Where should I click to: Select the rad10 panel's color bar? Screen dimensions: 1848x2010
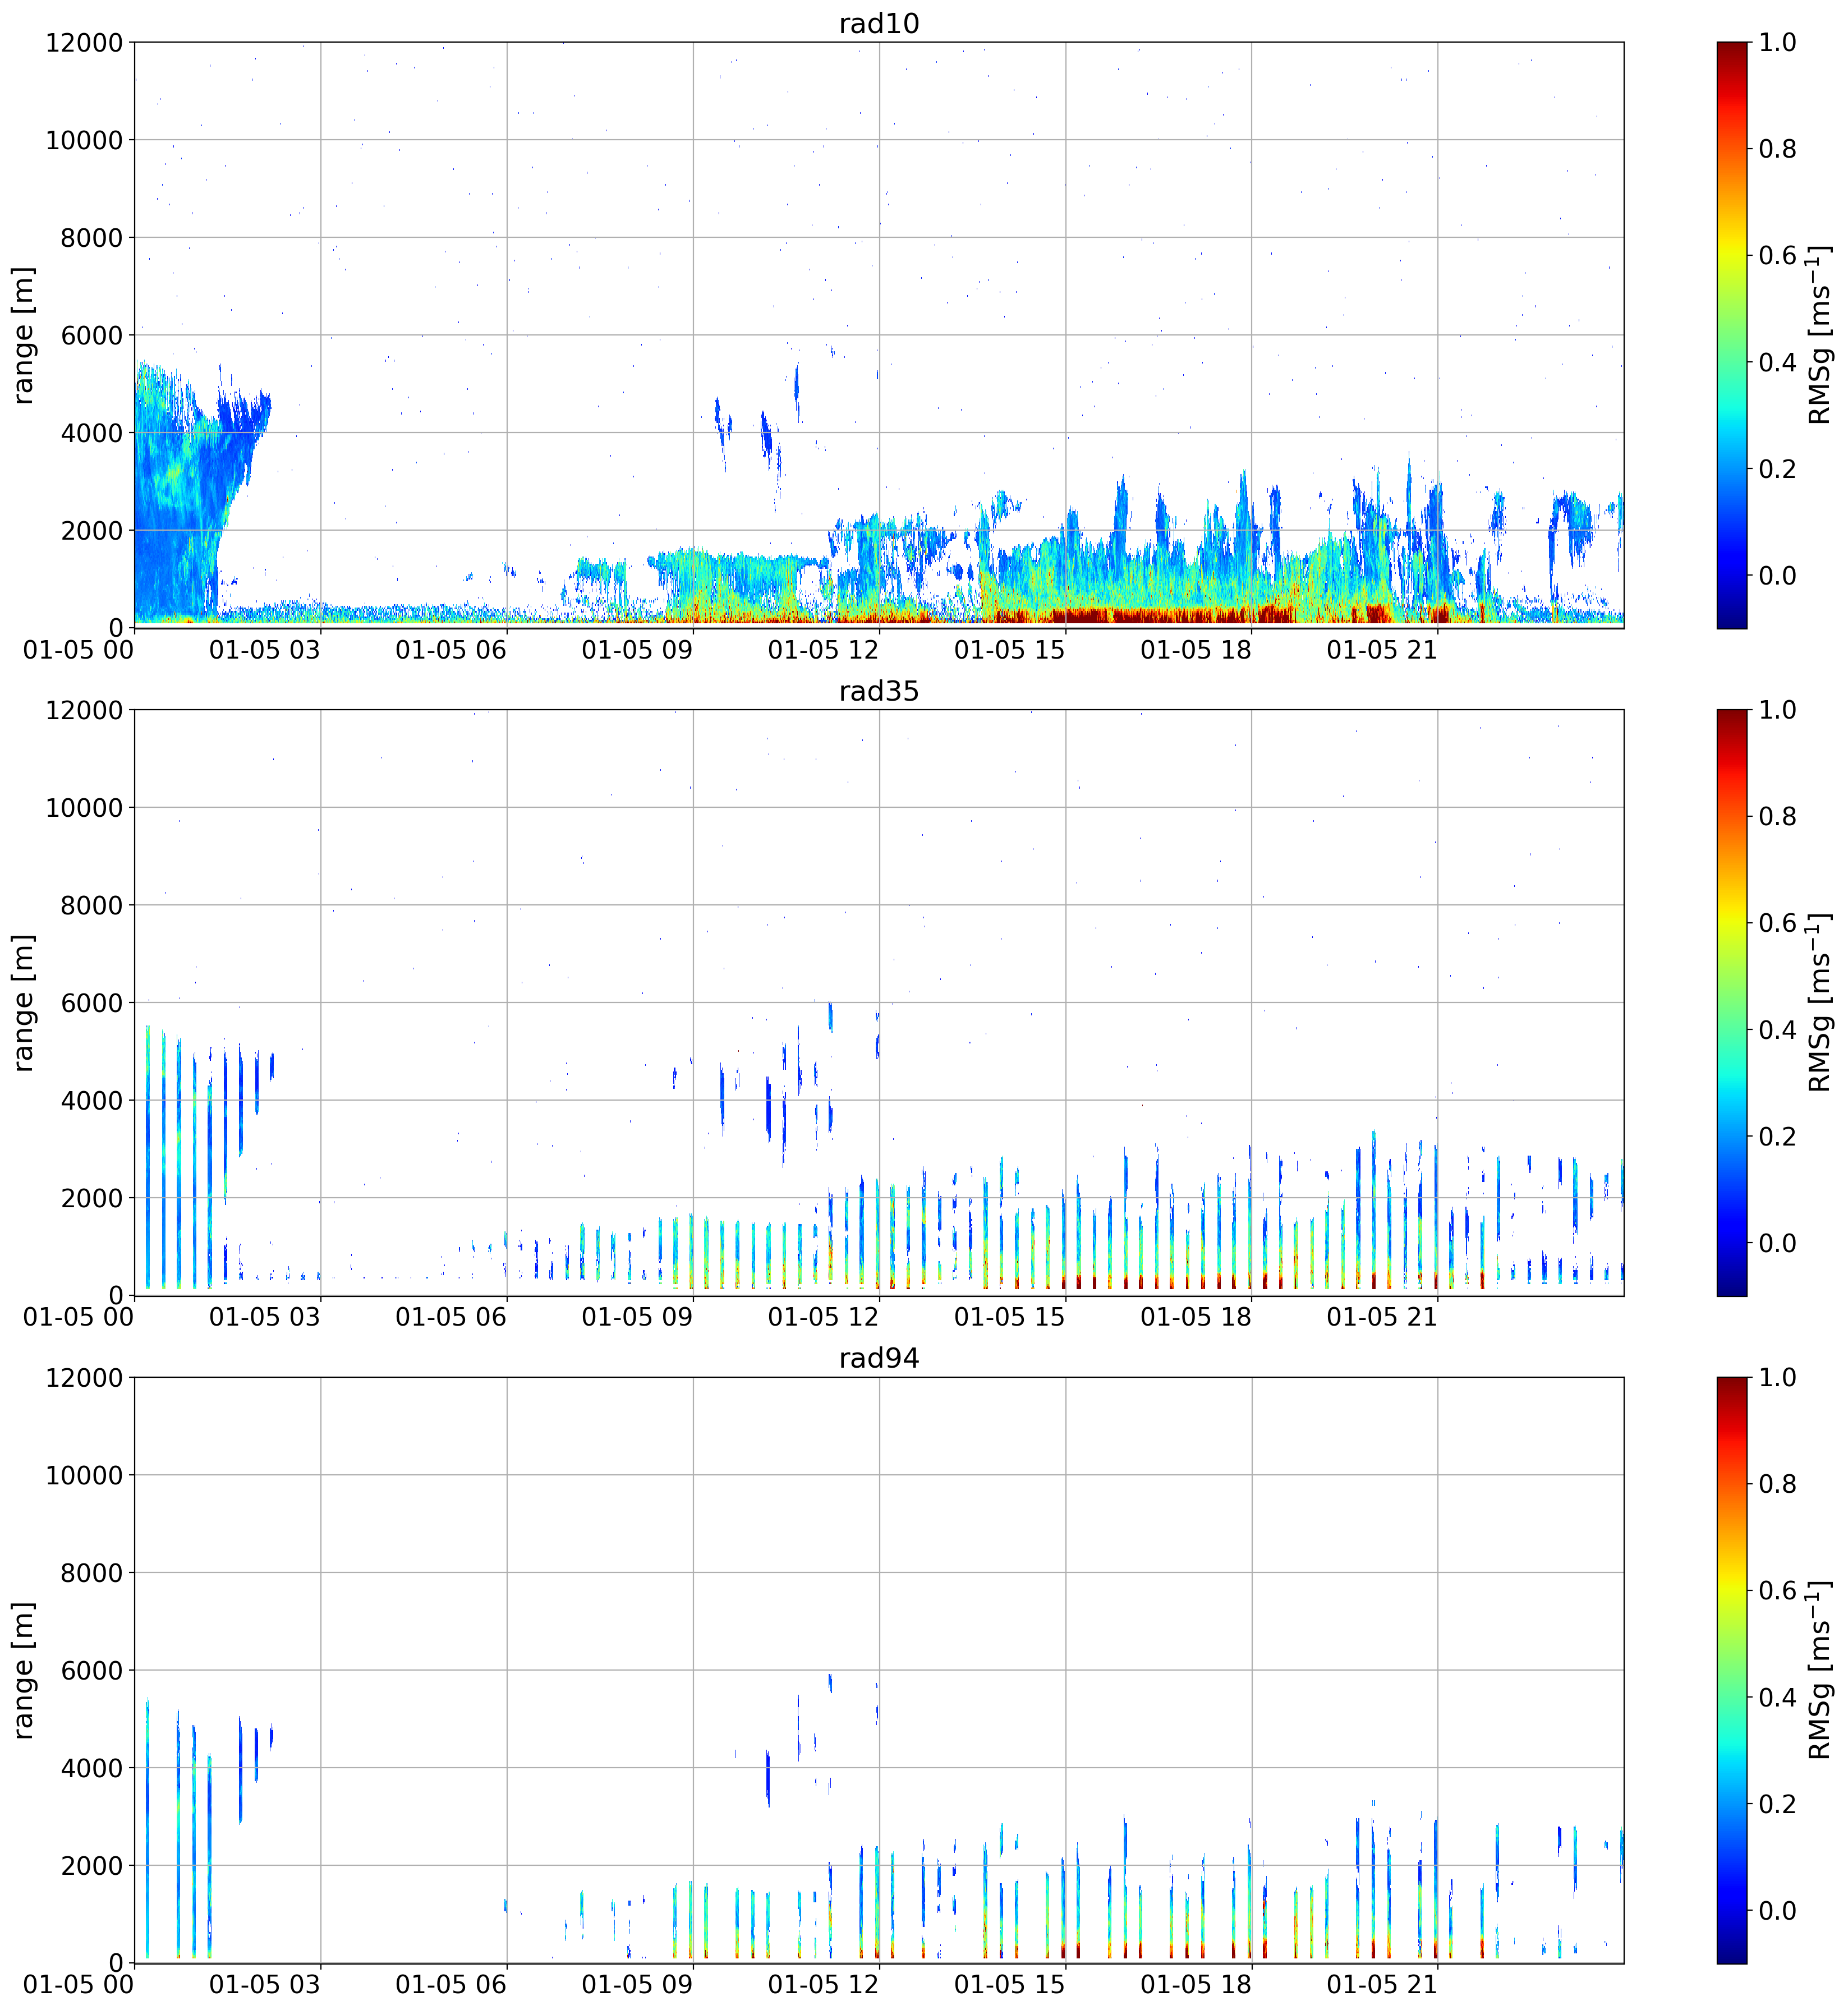click(1732, 335)
